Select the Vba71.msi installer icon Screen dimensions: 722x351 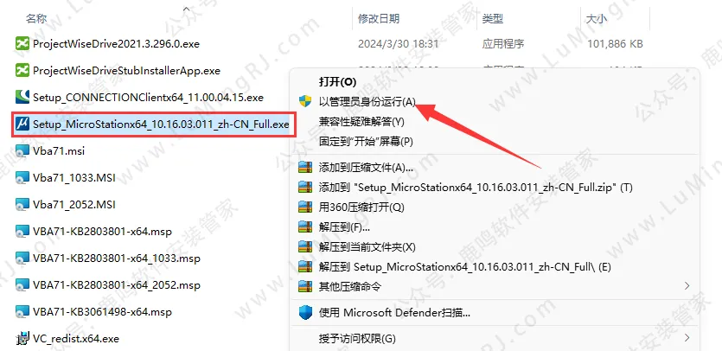[22, 151]
